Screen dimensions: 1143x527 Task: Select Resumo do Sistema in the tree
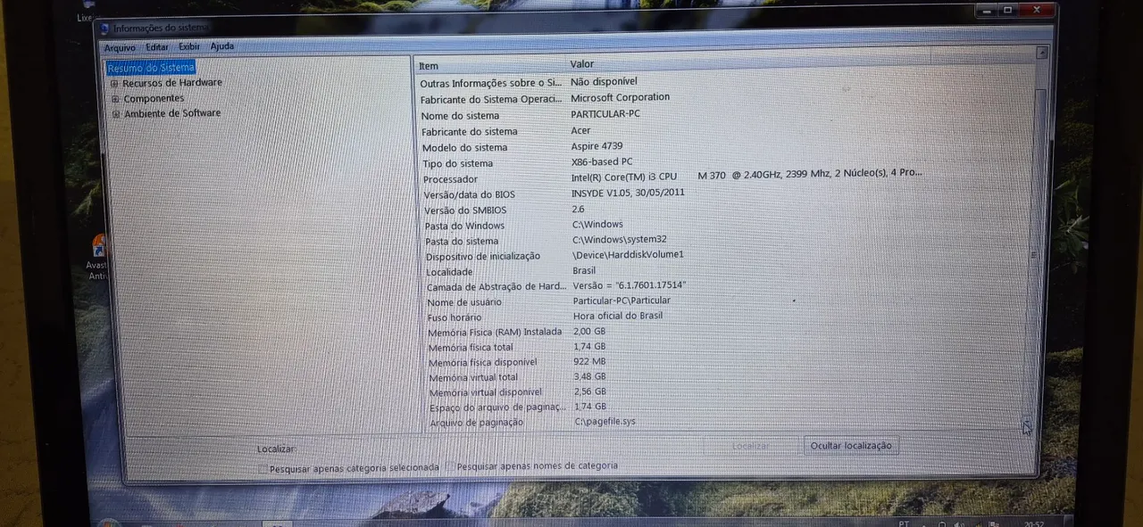(x=151, y=67)
